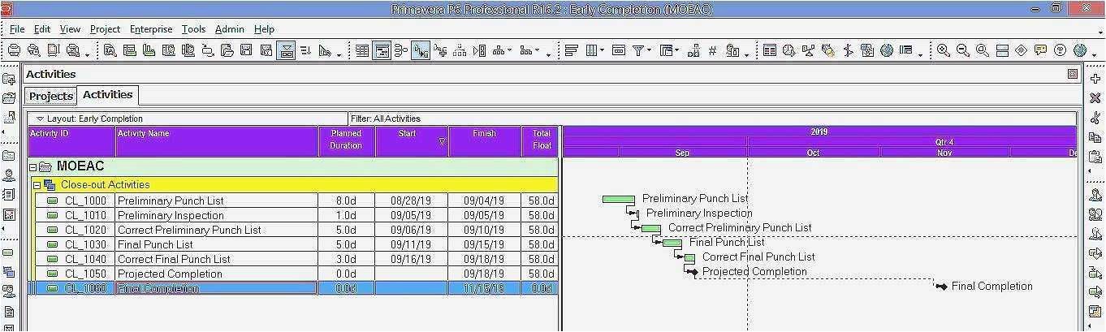Viewport: 1106px width, 332px height.
Task: Switch to the Projects tab
Action: [x=51, y=96]
